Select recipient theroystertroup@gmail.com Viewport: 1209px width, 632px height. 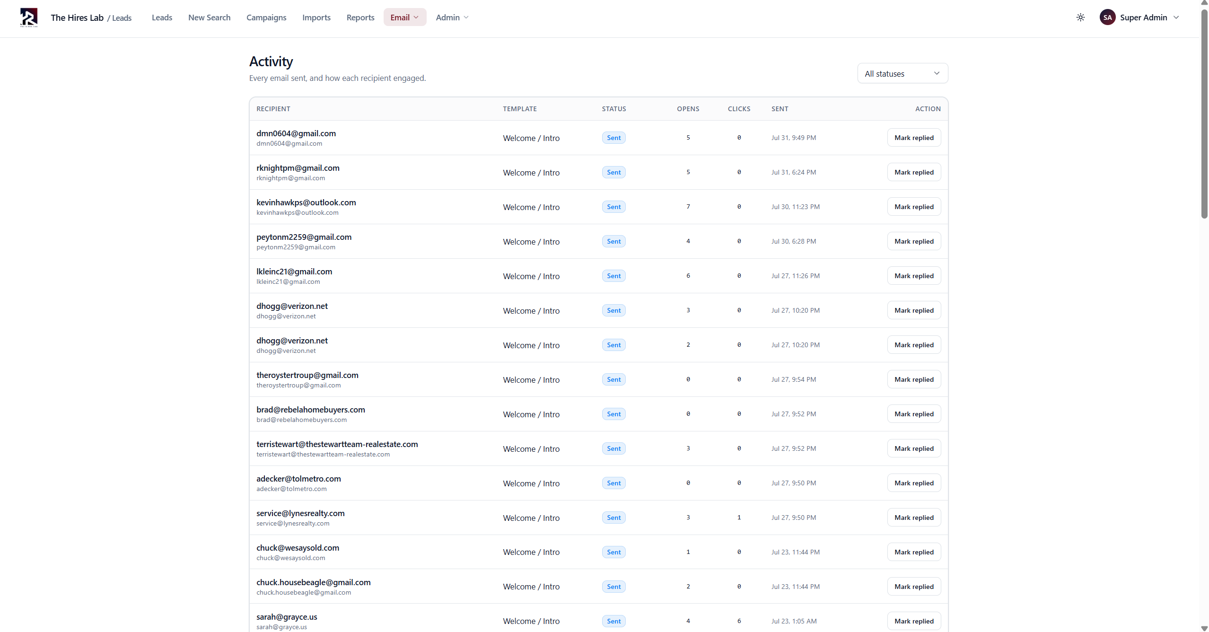(x=307, y=375)
